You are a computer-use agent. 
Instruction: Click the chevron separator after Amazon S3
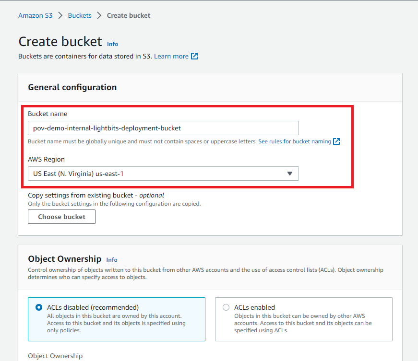point(60,15)
